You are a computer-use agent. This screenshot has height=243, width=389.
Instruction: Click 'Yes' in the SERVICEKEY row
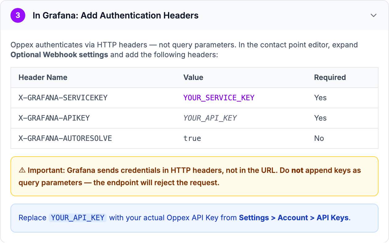tap(320, 98)
